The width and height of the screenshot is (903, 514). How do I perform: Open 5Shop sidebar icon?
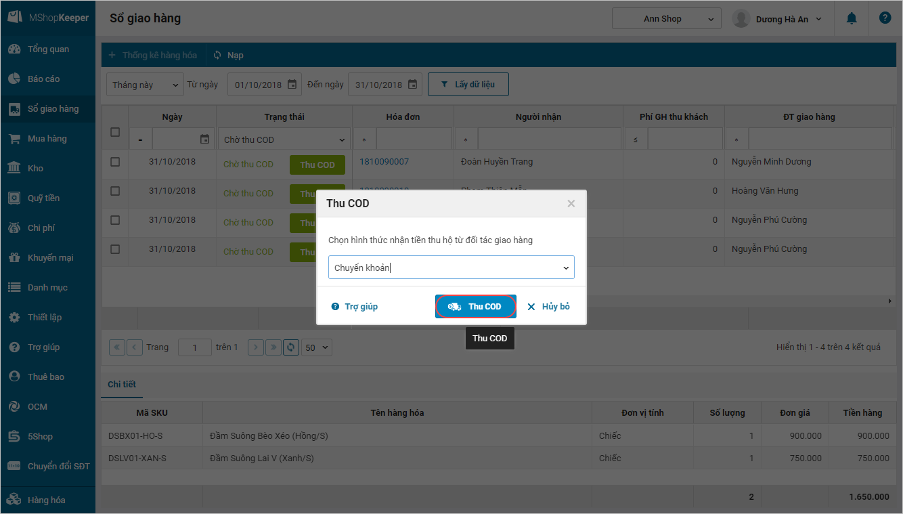pyautogui.click(x=14, y=437)
